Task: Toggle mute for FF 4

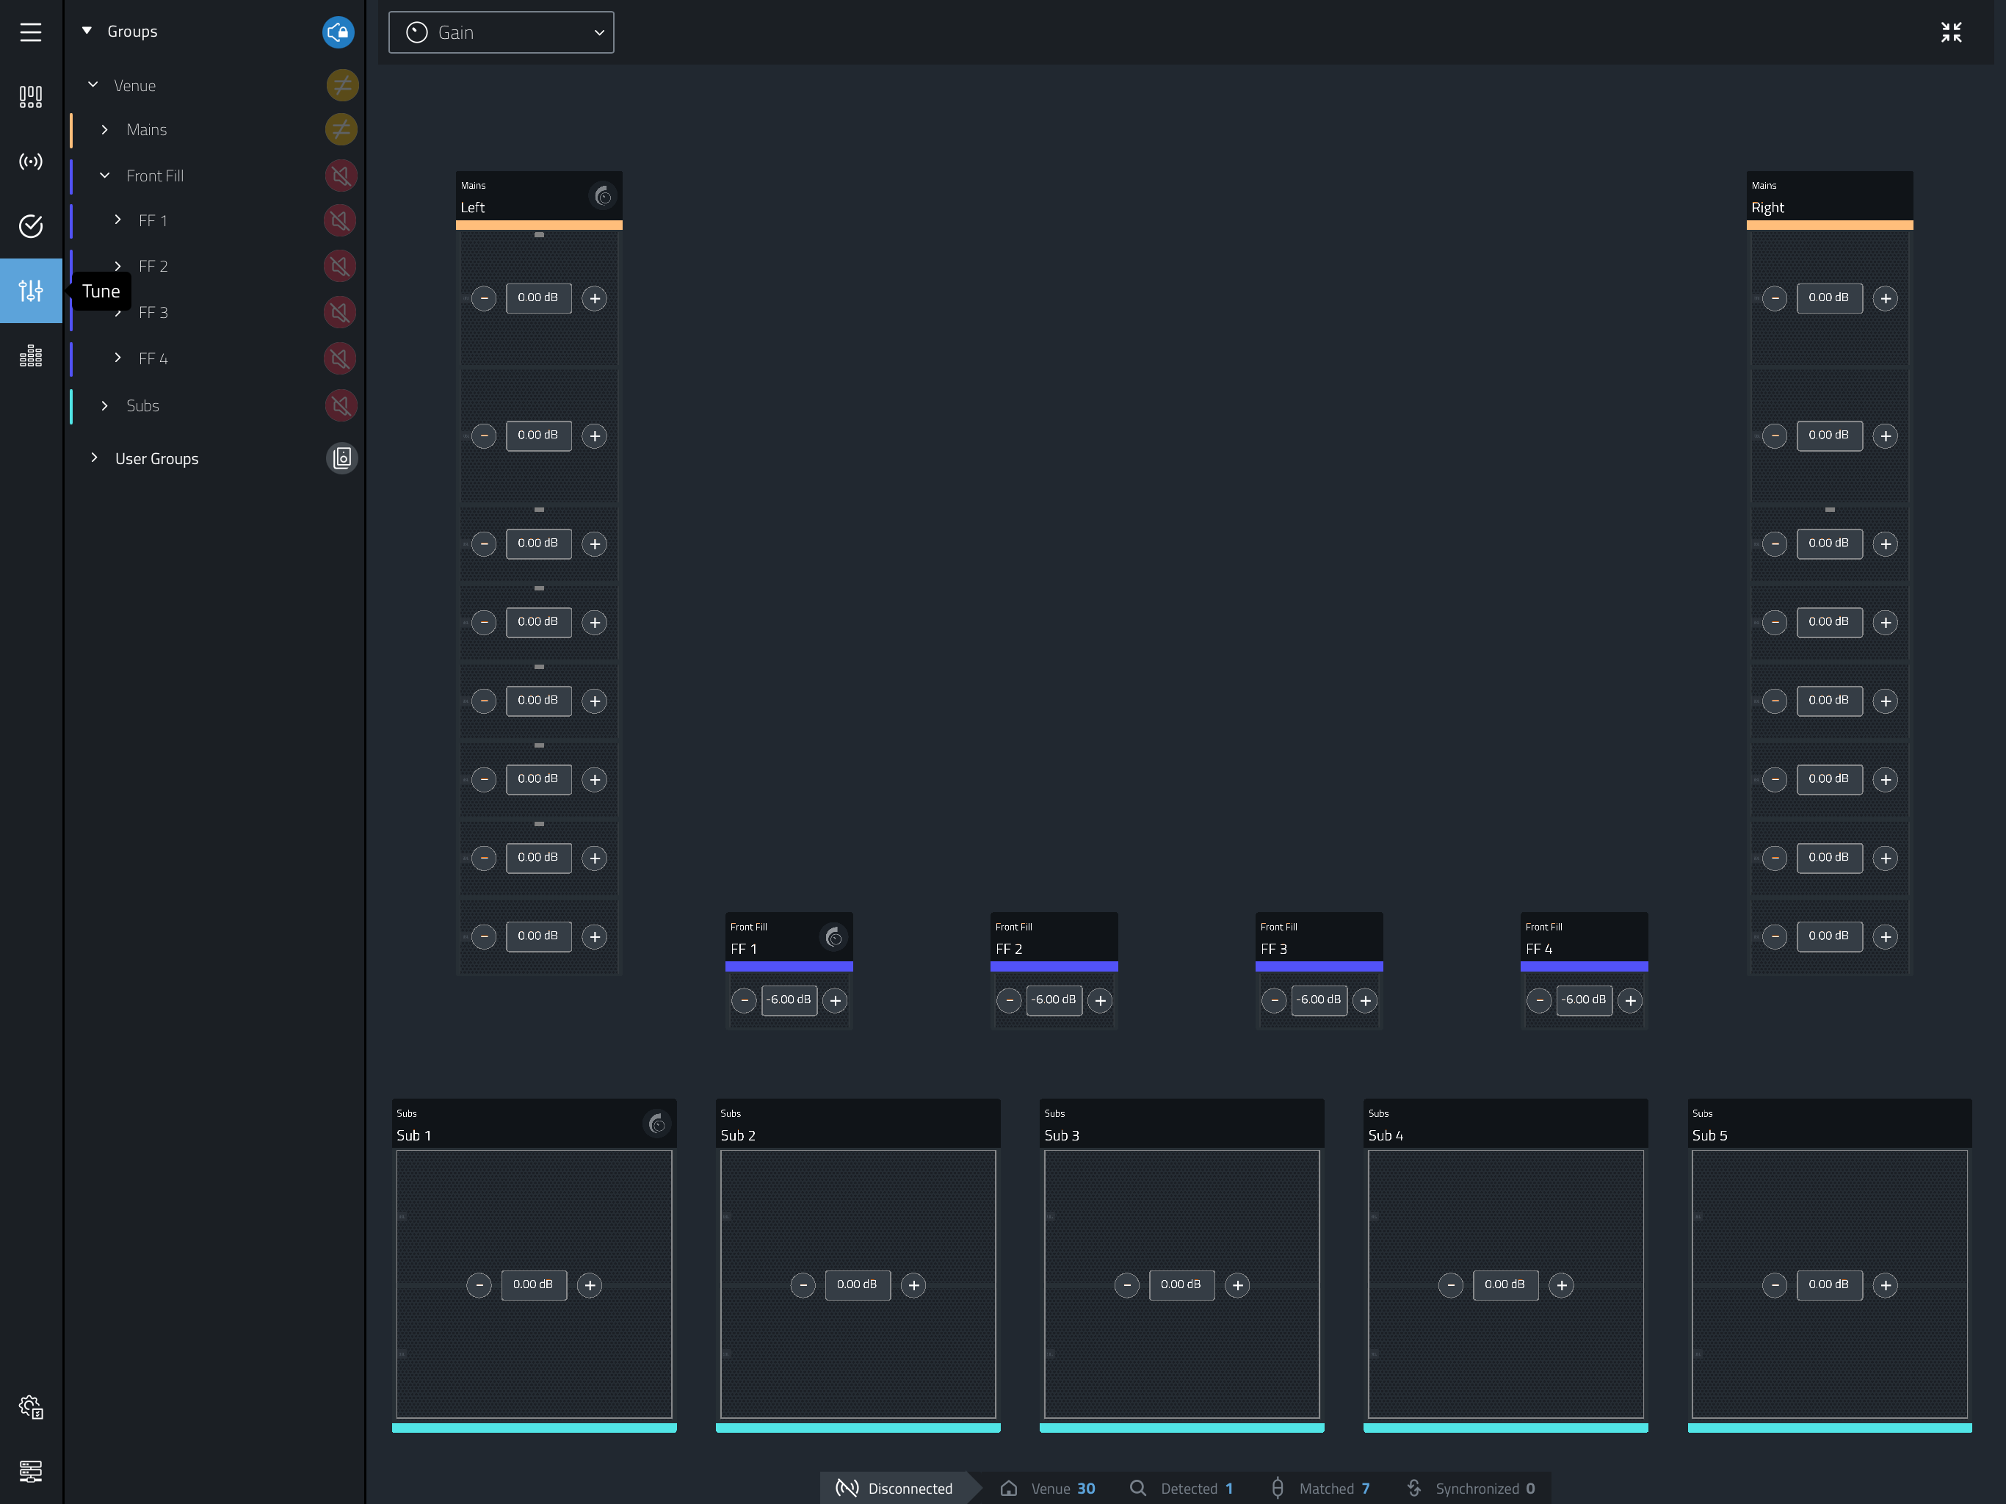Action: 340,359
